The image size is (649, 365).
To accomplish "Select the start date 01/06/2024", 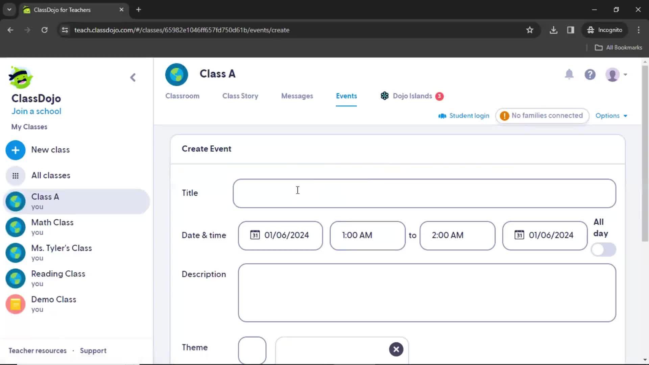I will 280,235.
